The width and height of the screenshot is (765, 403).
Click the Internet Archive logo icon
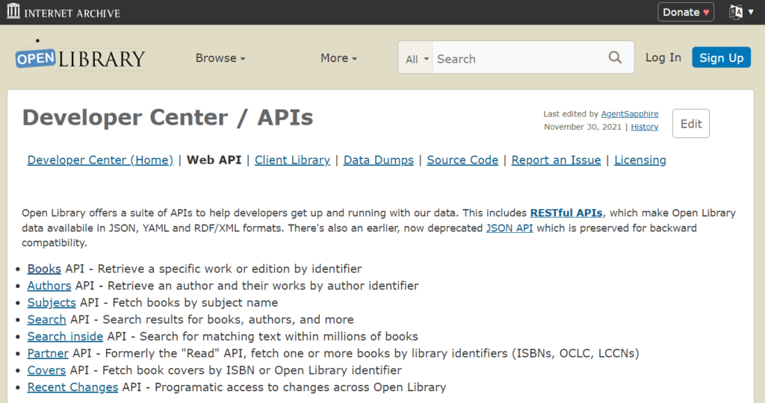[x=13, y=10]
